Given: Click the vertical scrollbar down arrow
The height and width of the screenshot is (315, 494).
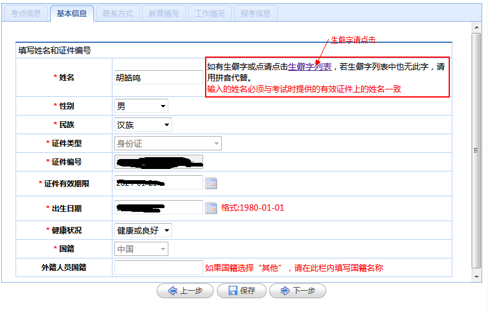Looking at the screenshot, I should coord(477,276).
